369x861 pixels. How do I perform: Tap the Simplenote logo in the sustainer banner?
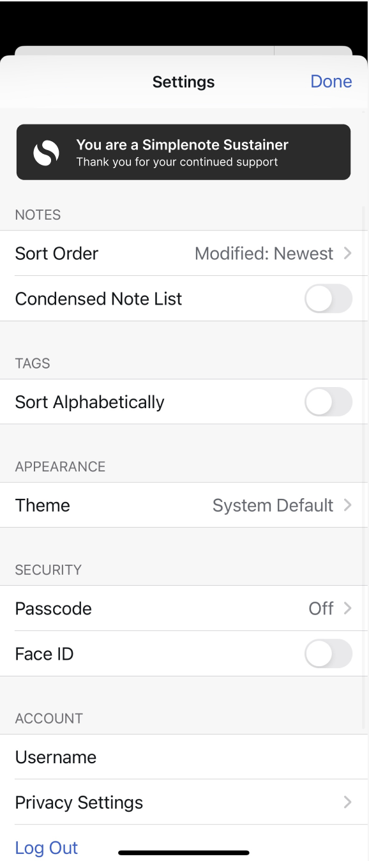point(45,152)
